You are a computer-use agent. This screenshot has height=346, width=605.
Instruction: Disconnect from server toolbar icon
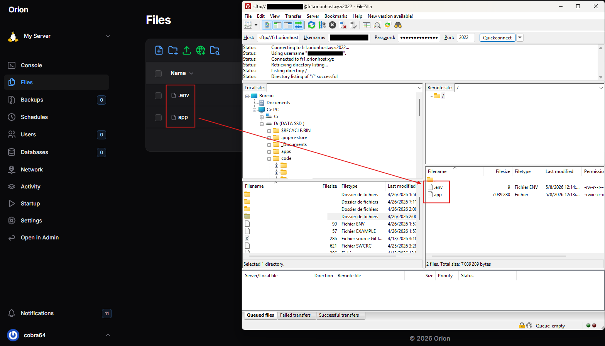343,25
